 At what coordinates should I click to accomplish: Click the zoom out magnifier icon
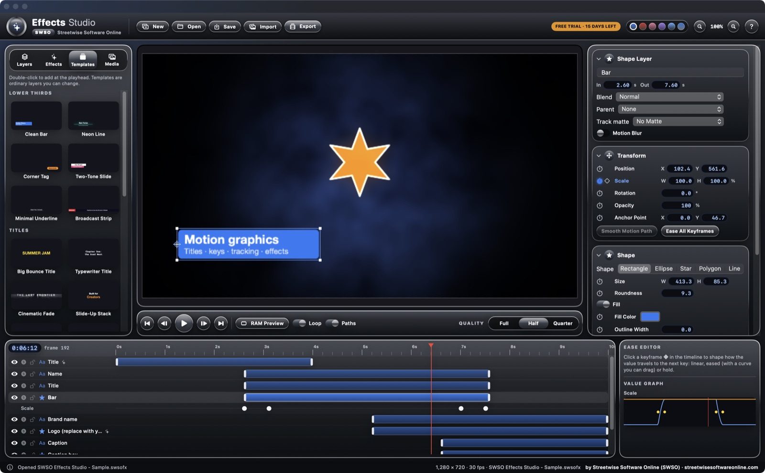click(x=699, y=27)
